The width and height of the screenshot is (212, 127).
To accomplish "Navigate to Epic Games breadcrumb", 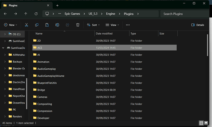I will pyautogui.click(x=72, y=14).
